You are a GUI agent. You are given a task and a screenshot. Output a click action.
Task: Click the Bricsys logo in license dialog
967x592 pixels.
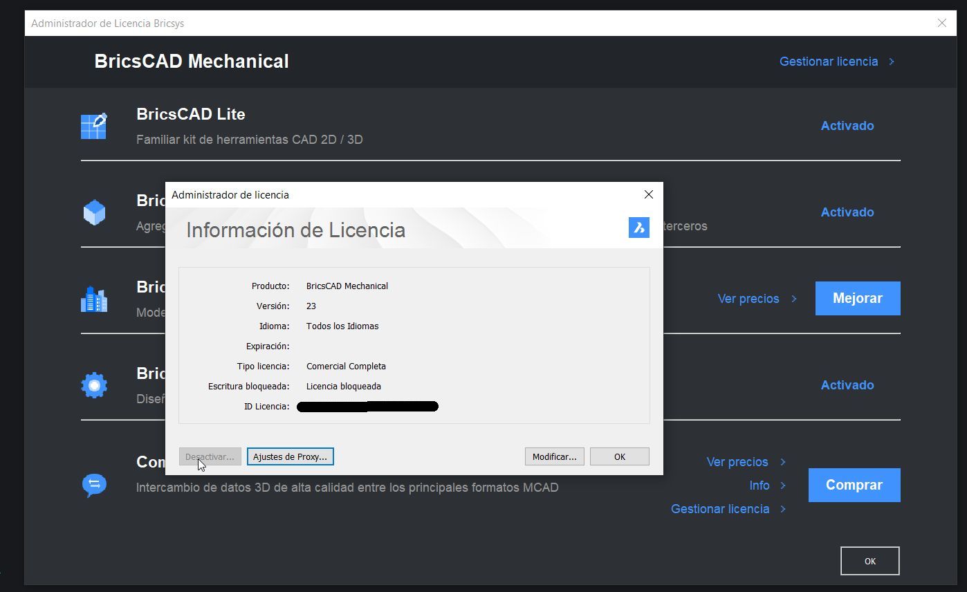pos(638,228)
